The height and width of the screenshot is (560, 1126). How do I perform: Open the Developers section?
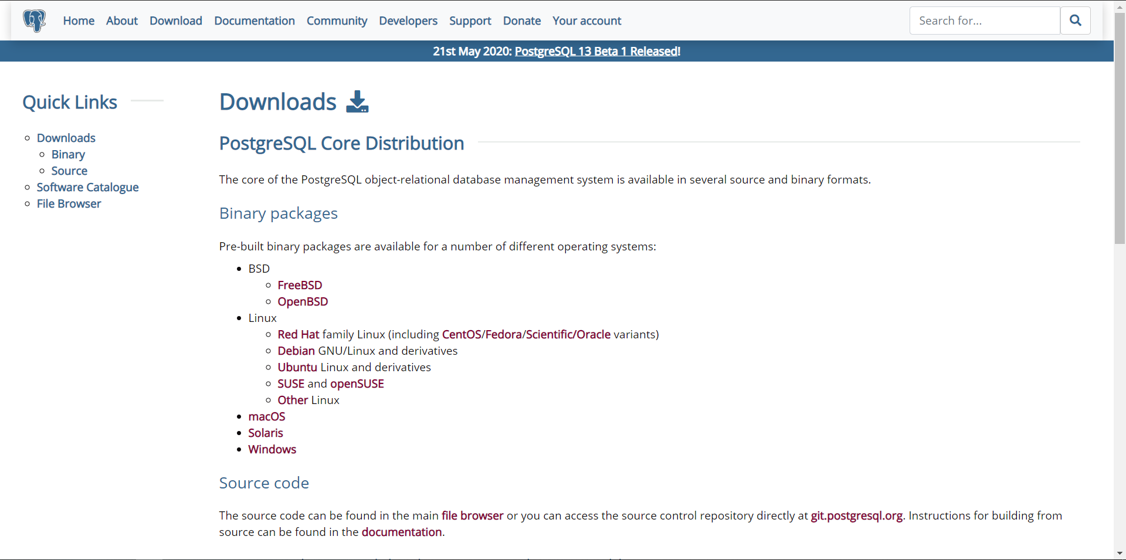pyautogui.click(x=408, y=21)
